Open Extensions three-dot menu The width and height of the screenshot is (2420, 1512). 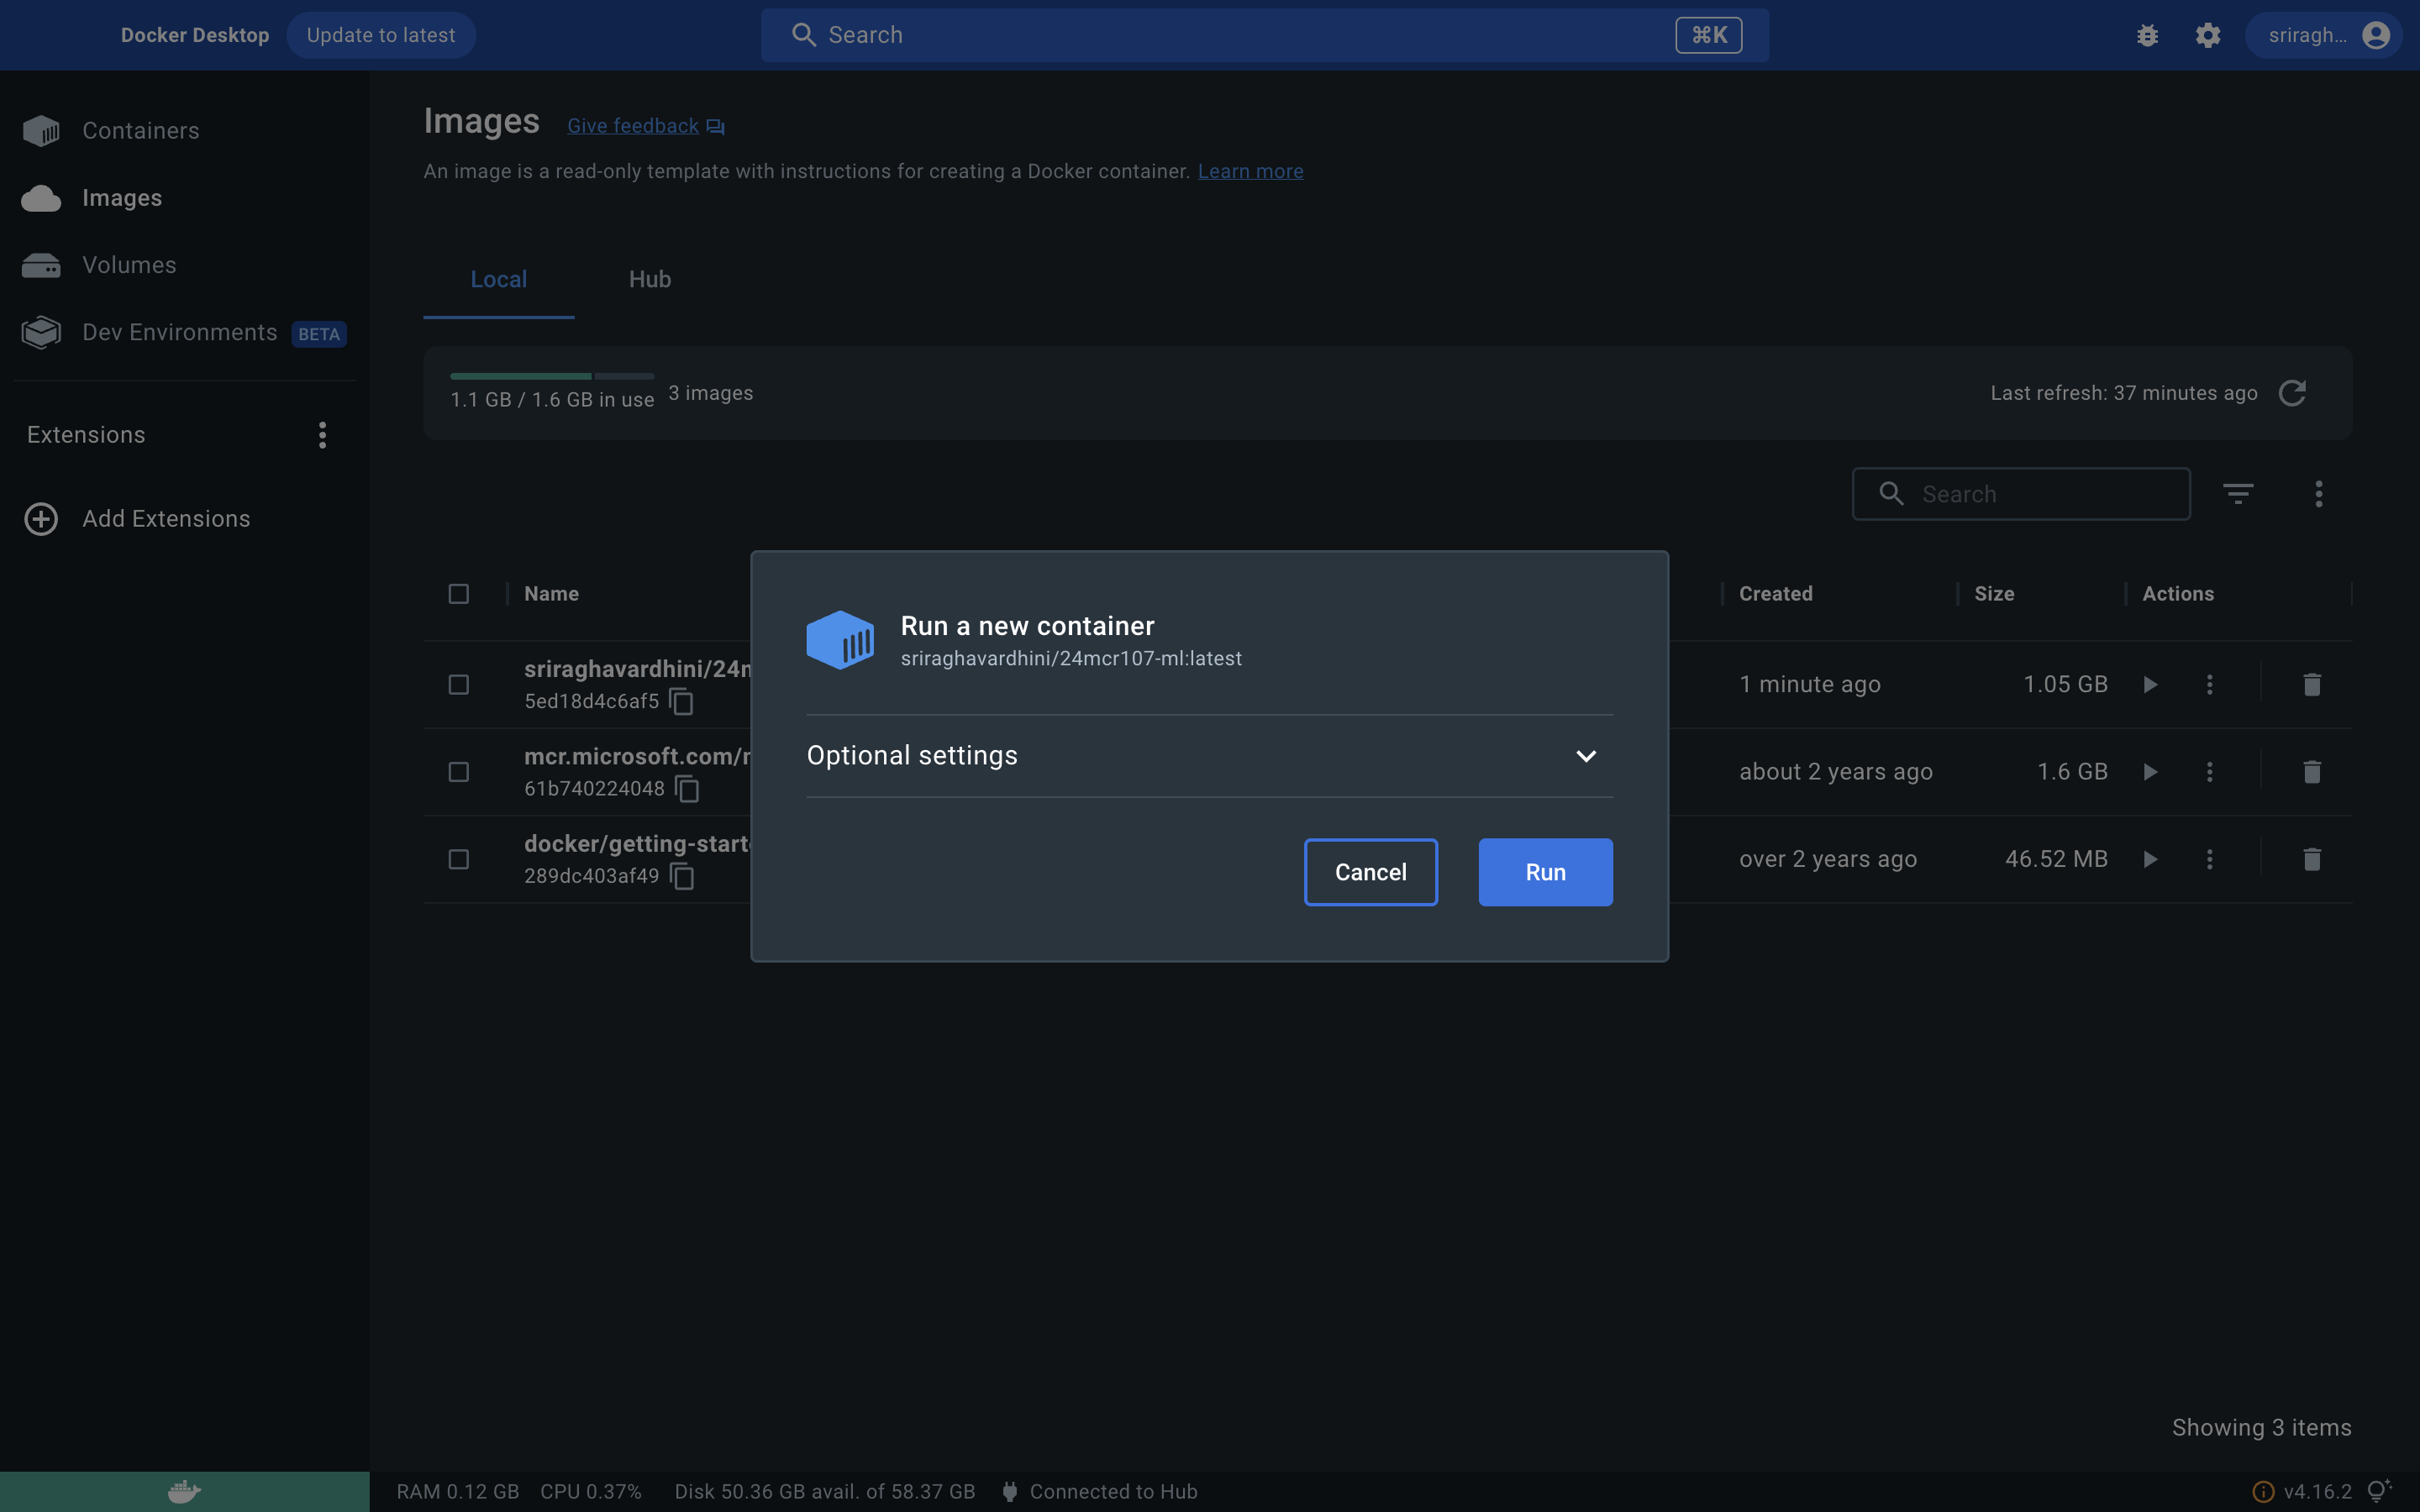click(322, 435)
